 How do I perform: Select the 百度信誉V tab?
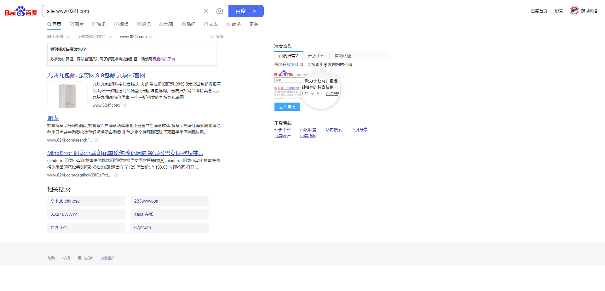288,56
